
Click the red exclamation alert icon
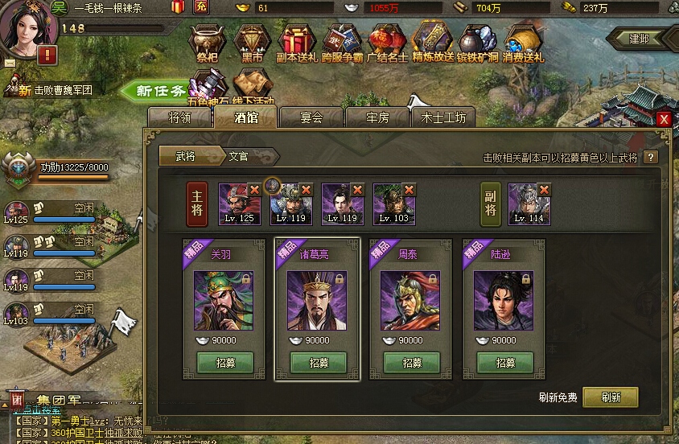(47, 55)
